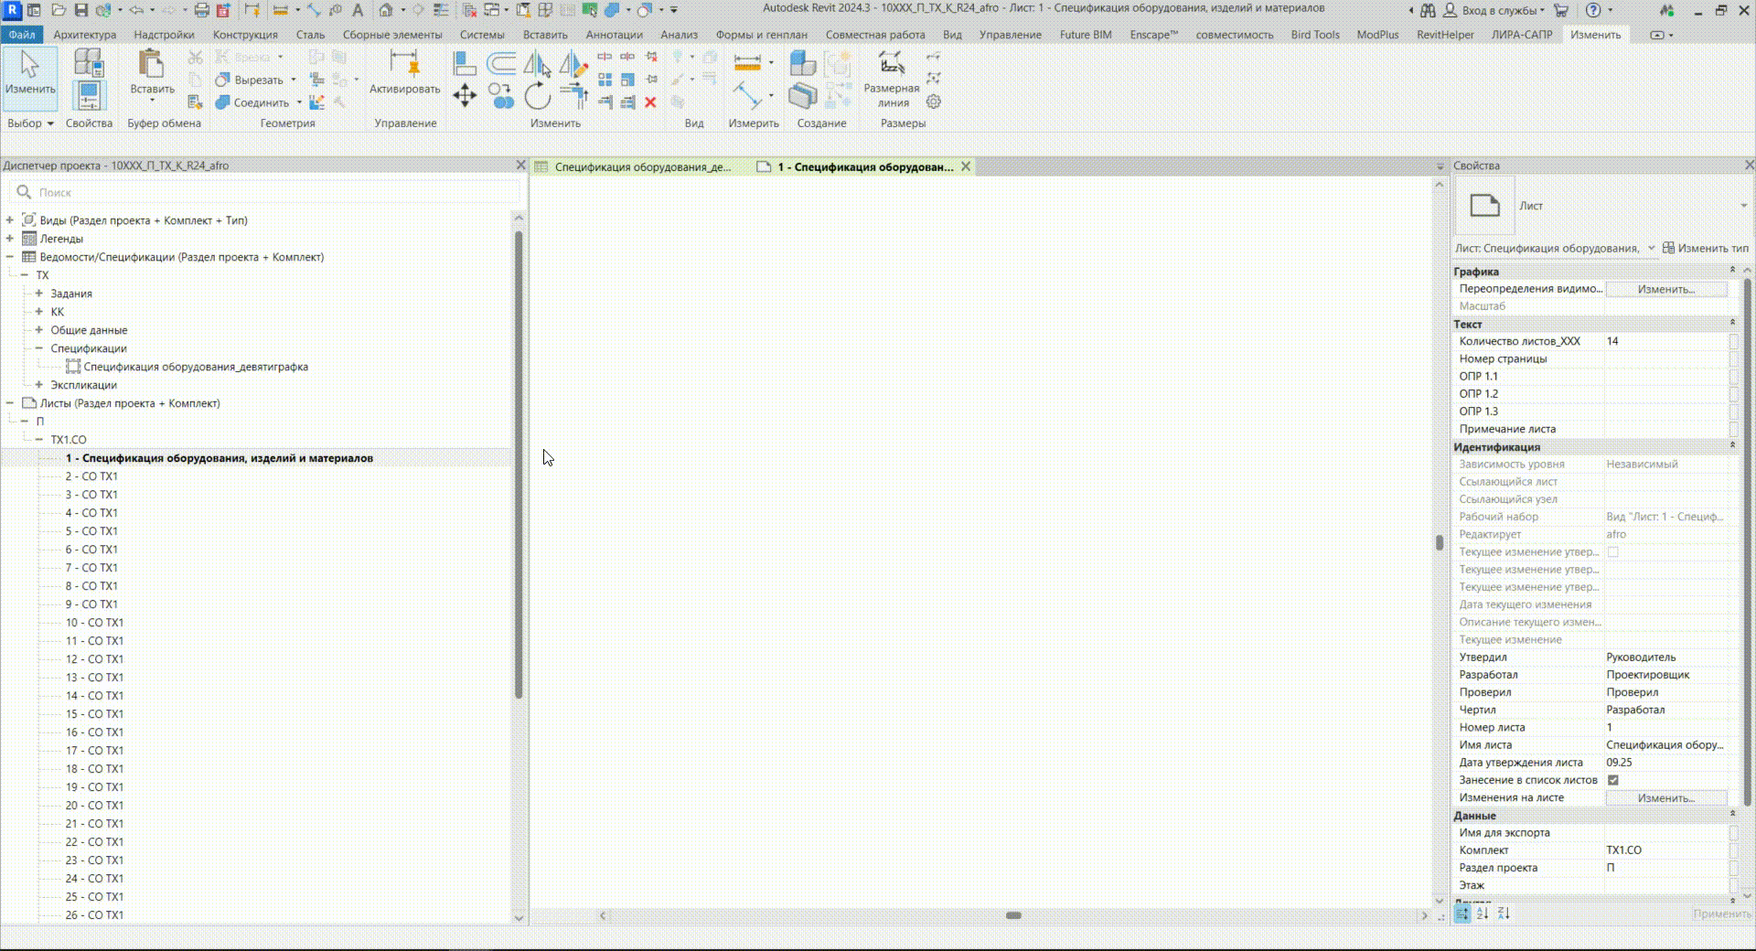
Task: Select the Move tool in the ribbon
Action: point(465,96)
